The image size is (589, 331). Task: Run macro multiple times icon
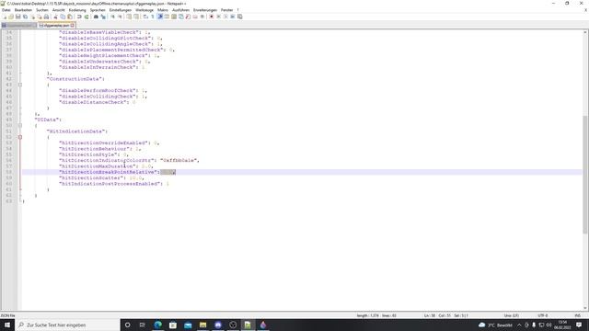[233, 17]
